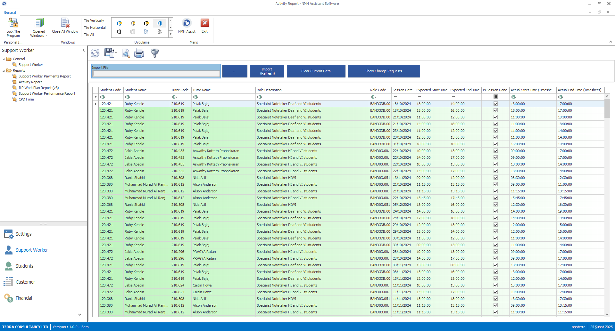Select the blue Office skin with yellow badge
This screenshot has width=615, height=331.
pos(120,23)
